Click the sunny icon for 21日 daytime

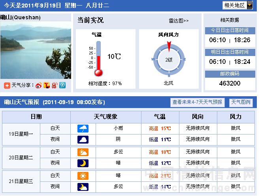pyautogui.click(x=83, y=175)
